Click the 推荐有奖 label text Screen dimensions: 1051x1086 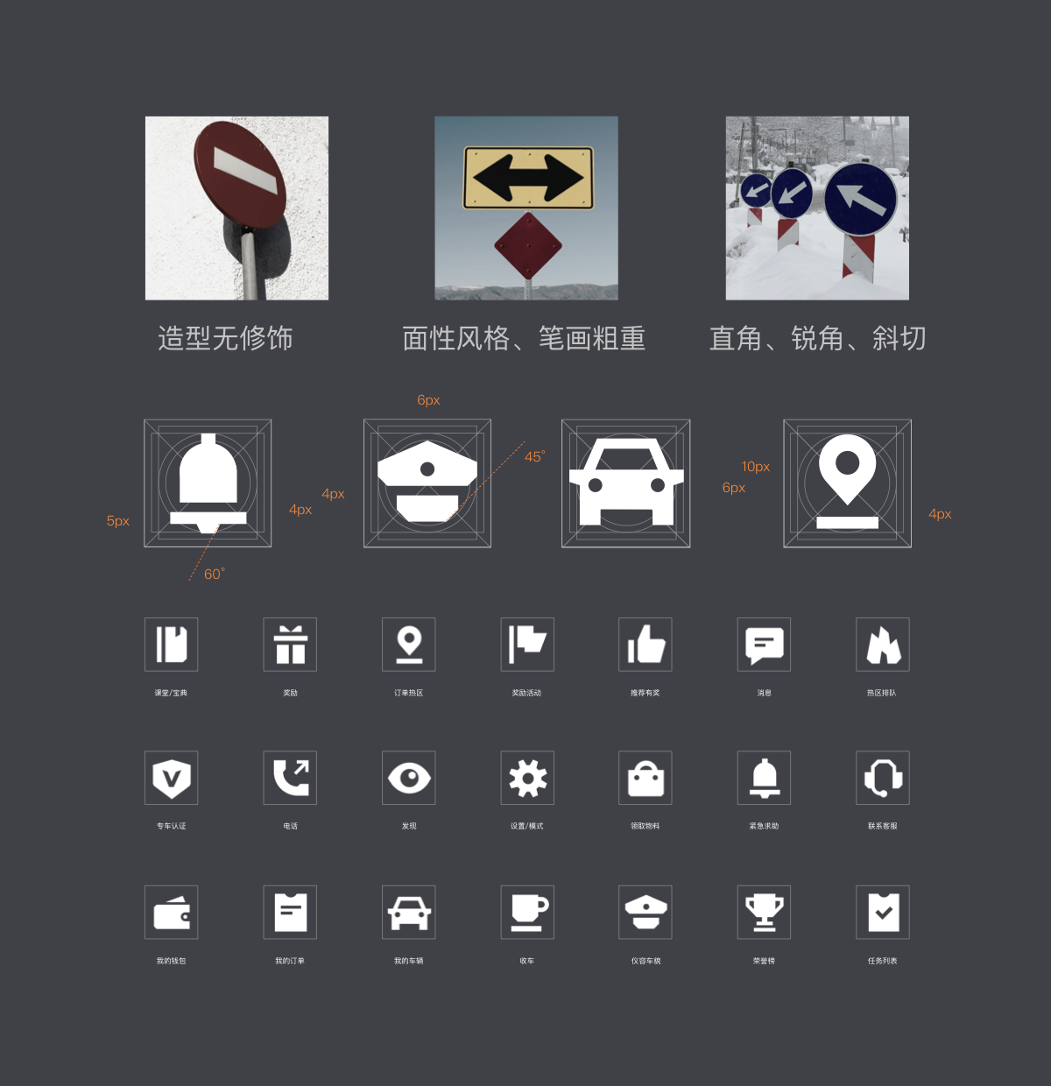(x=645, y=693)
